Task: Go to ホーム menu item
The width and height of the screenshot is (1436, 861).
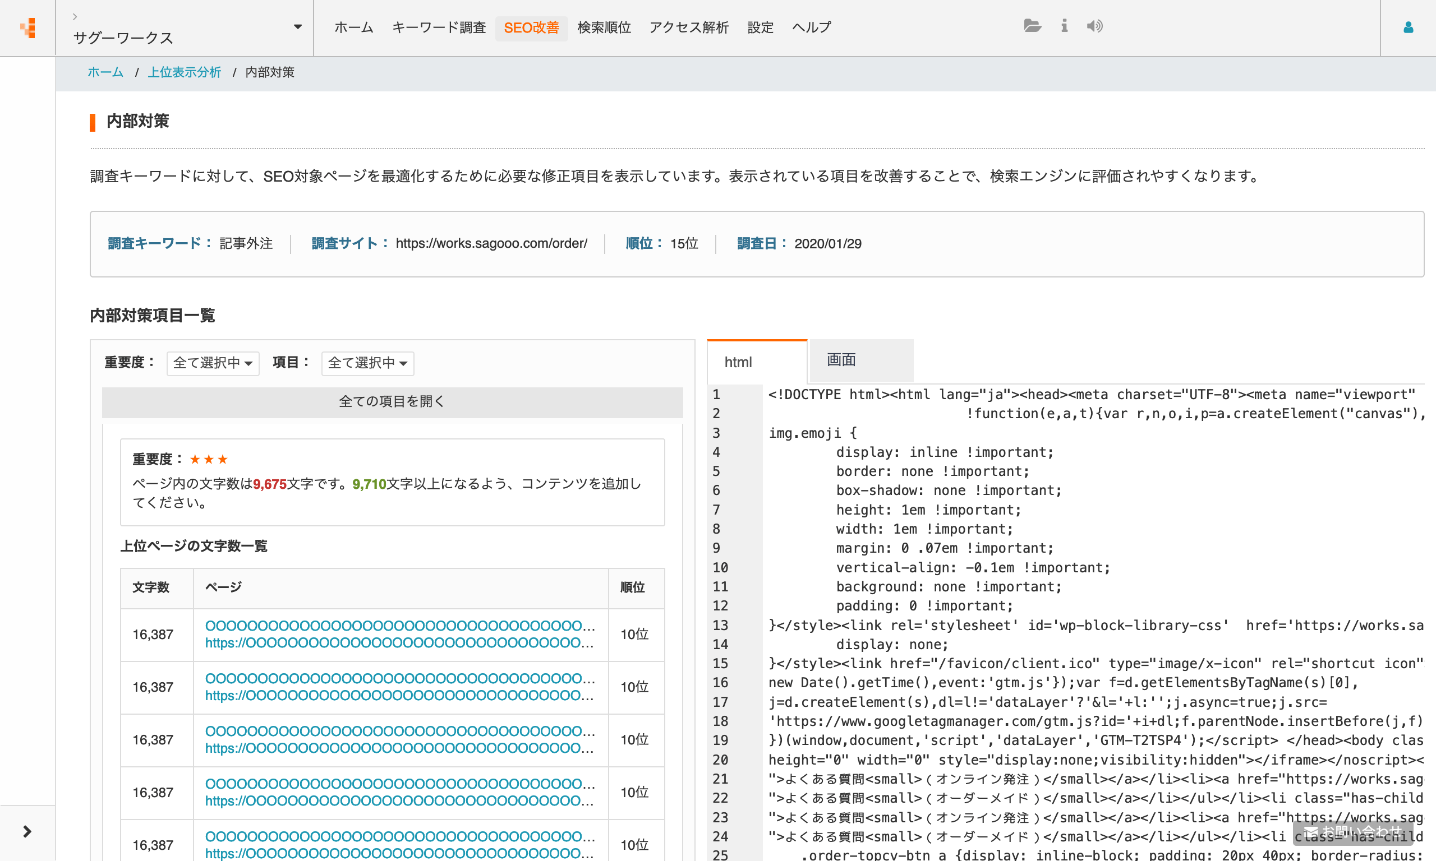Action: 353,27
